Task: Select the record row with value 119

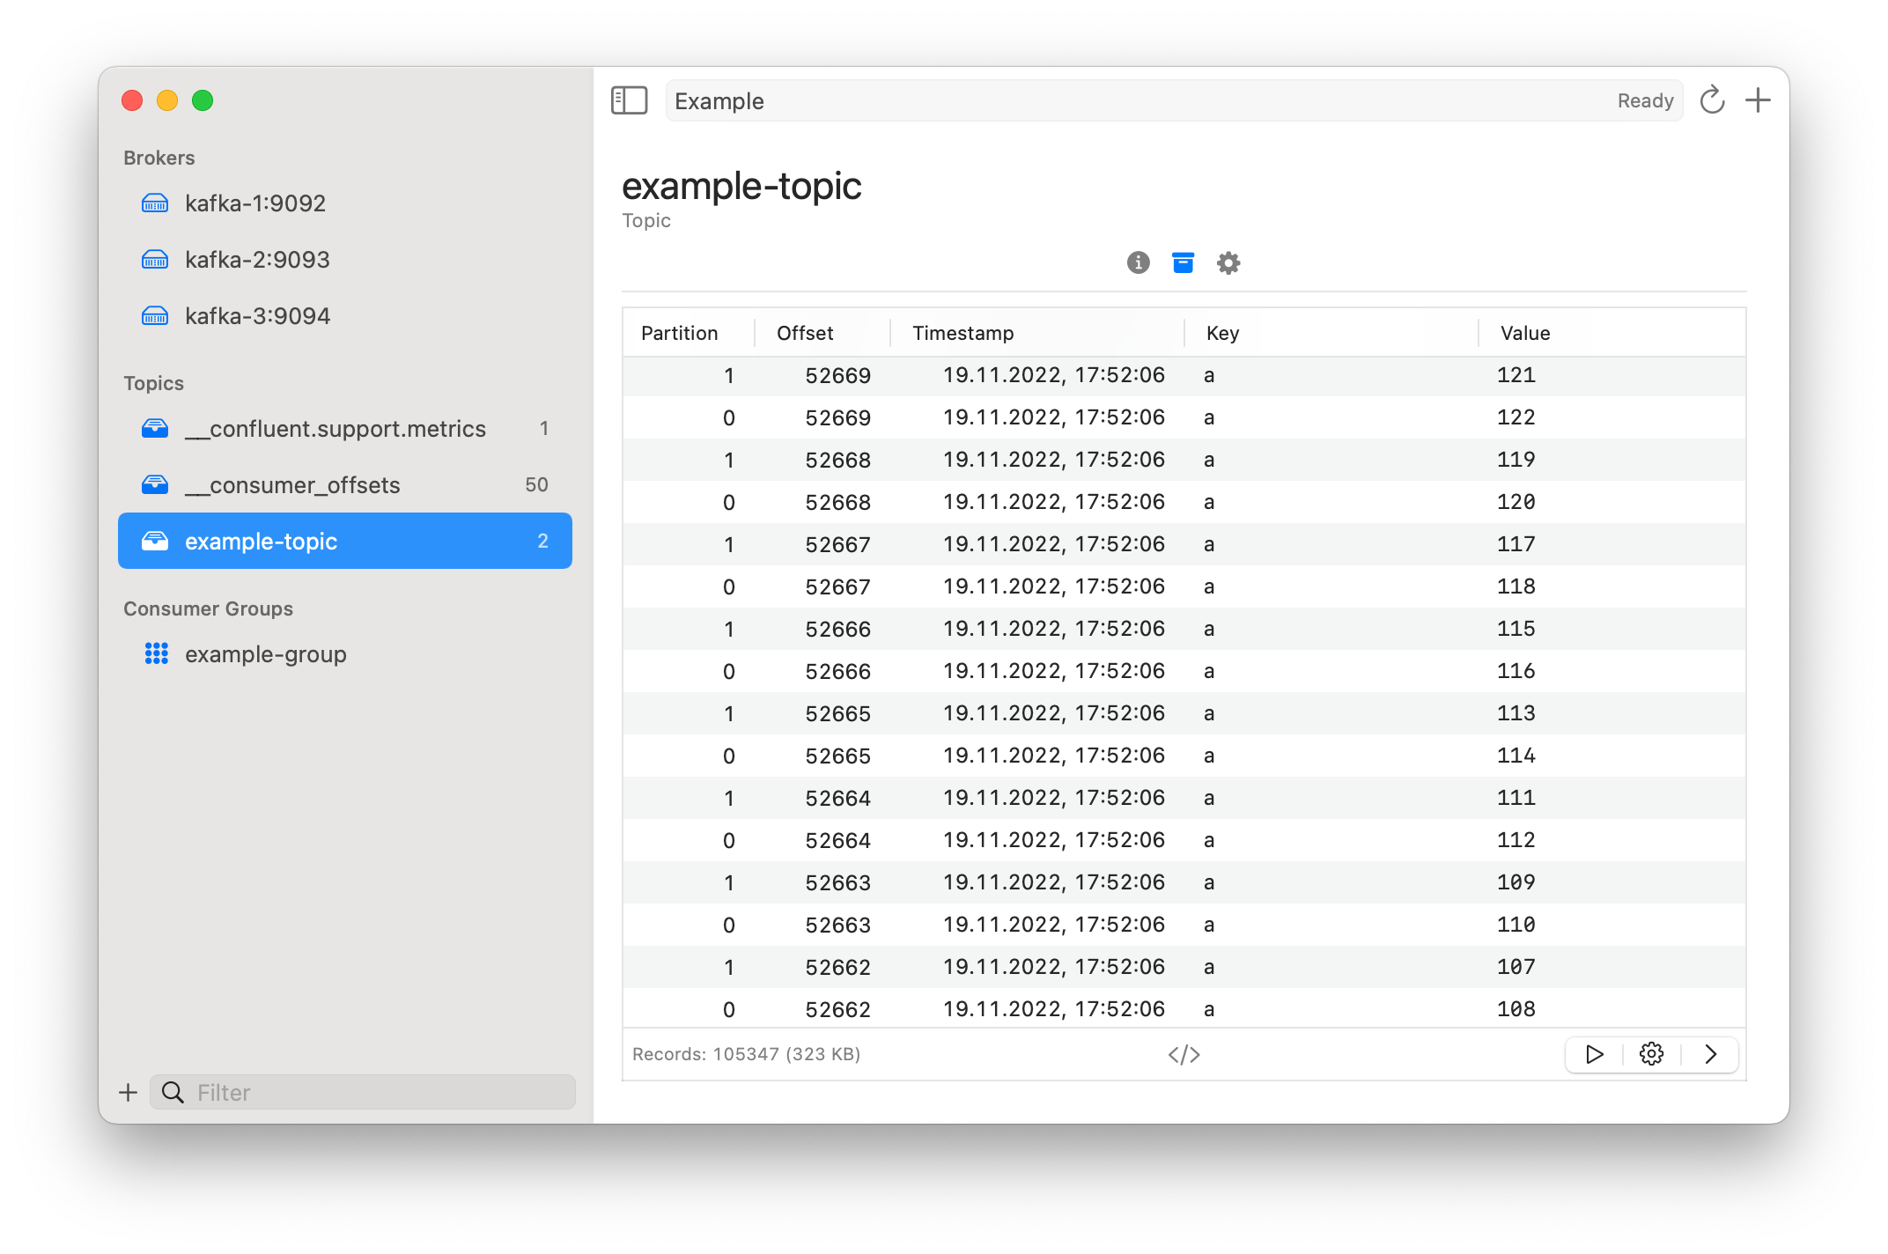Action: (x=1184, y=460)
